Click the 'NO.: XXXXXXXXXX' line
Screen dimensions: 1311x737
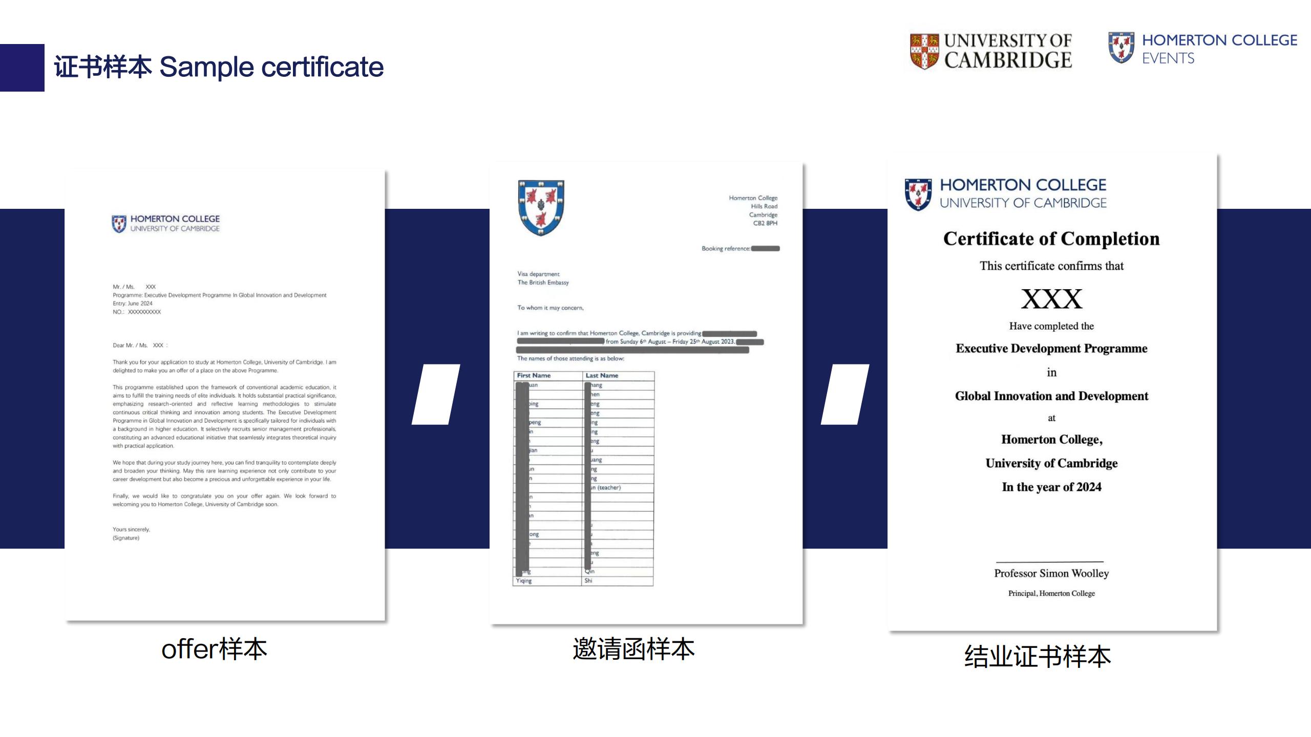pyautogui.click(x=137, y=312)
